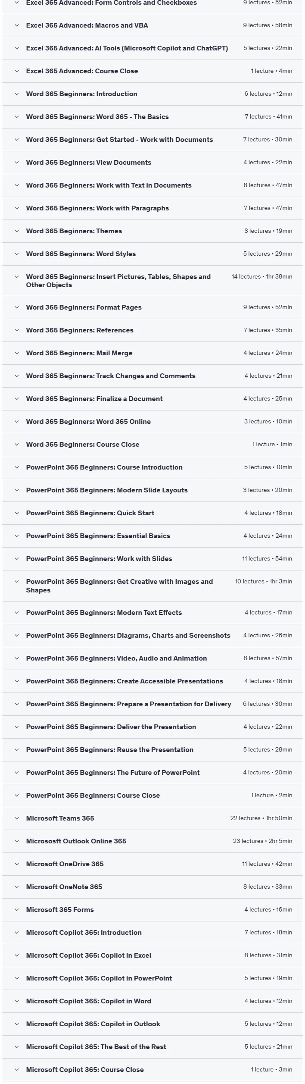Click the '1 lecture • 3min' text
The width and height of the screenshot is (305, 1084).
pyautogui.click(x=272, y=1070)
